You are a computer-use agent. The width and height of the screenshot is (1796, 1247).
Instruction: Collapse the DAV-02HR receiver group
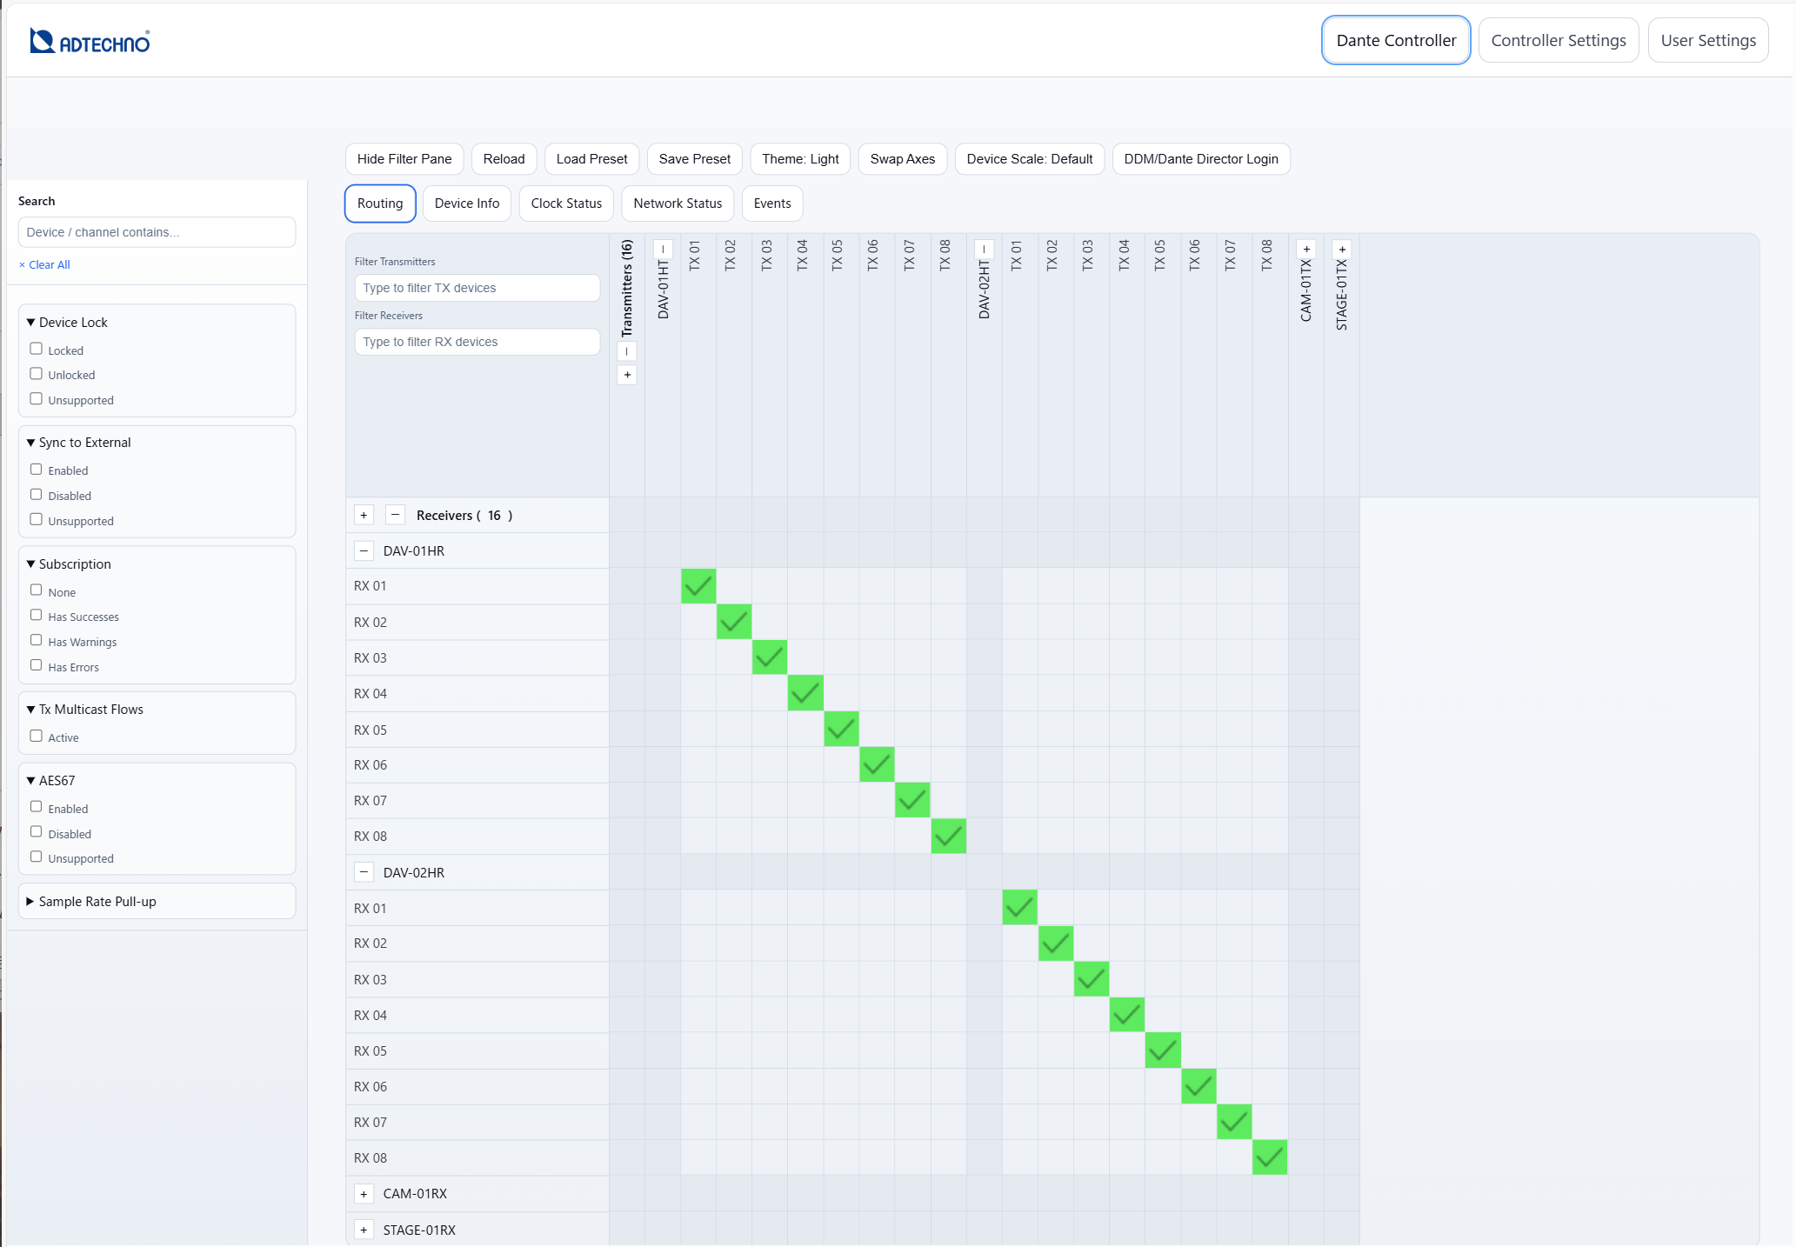click(364, 872)
